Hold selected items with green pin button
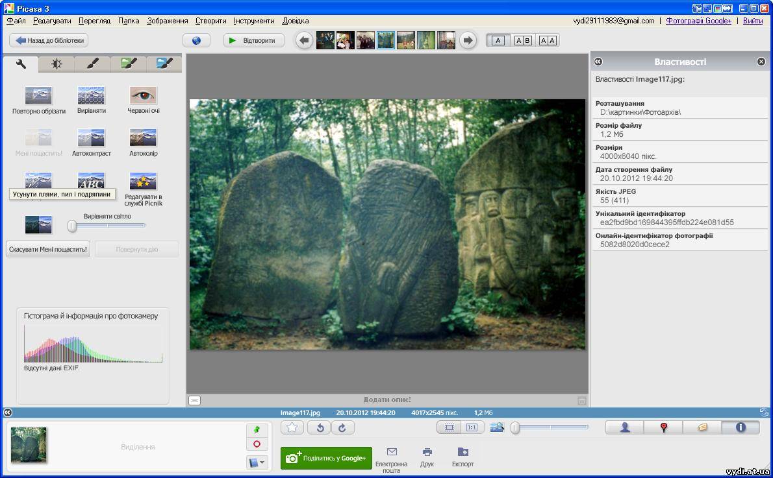773x478 pixels. click(x=257, y=430)
